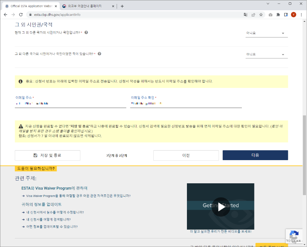Close the 외교부 여권안내 홈페이지 tab

113,6
